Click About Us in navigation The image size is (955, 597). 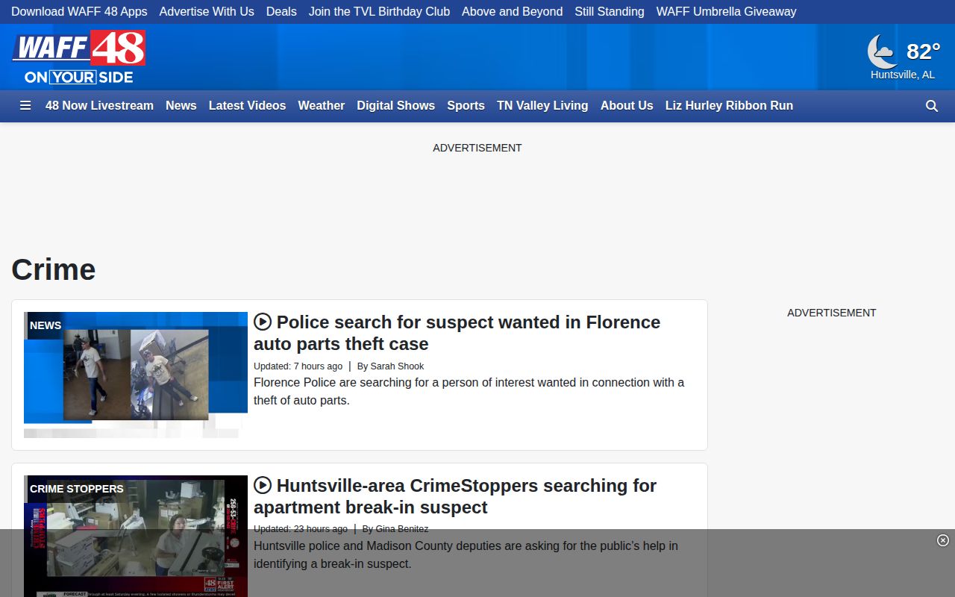627,106
